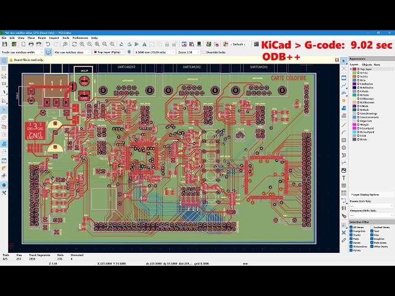Screen dimensions: 395x296
Task: Open the Track width dropdown
Action: 23,52
